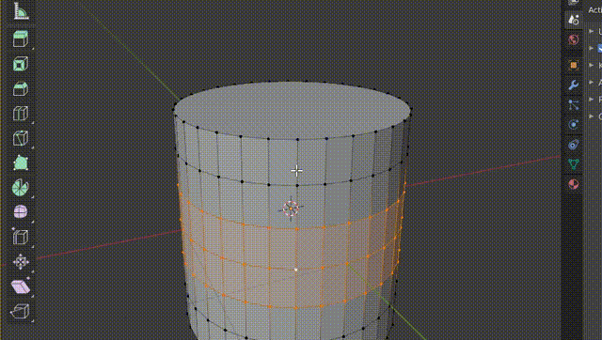602x340 pixels.
Task: Select the Shear tool
Action: [21, 286]
